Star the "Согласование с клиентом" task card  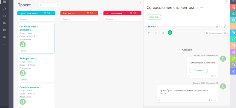pos(49,28)
